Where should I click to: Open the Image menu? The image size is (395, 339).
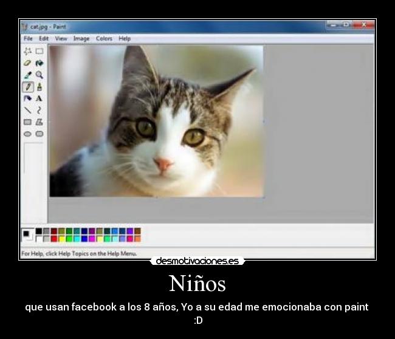[x=81, y=38]
